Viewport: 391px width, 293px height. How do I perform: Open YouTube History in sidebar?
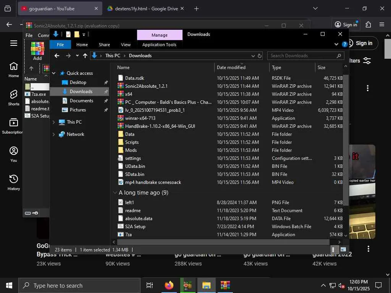[13, 182]
